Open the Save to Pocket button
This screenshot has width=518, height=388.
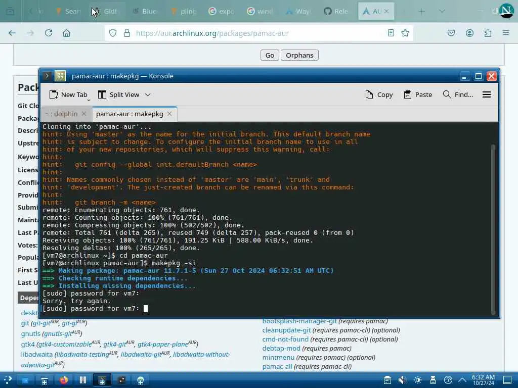[451, 33]
